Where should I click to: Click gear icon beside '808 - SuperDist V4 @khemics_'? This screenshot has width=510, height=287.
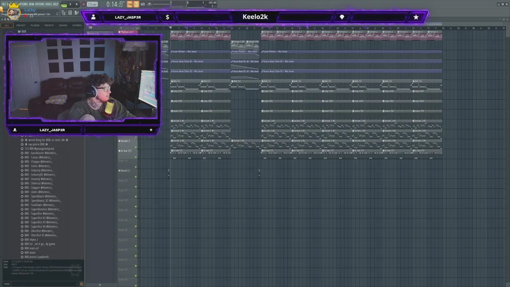pos(22,226)
